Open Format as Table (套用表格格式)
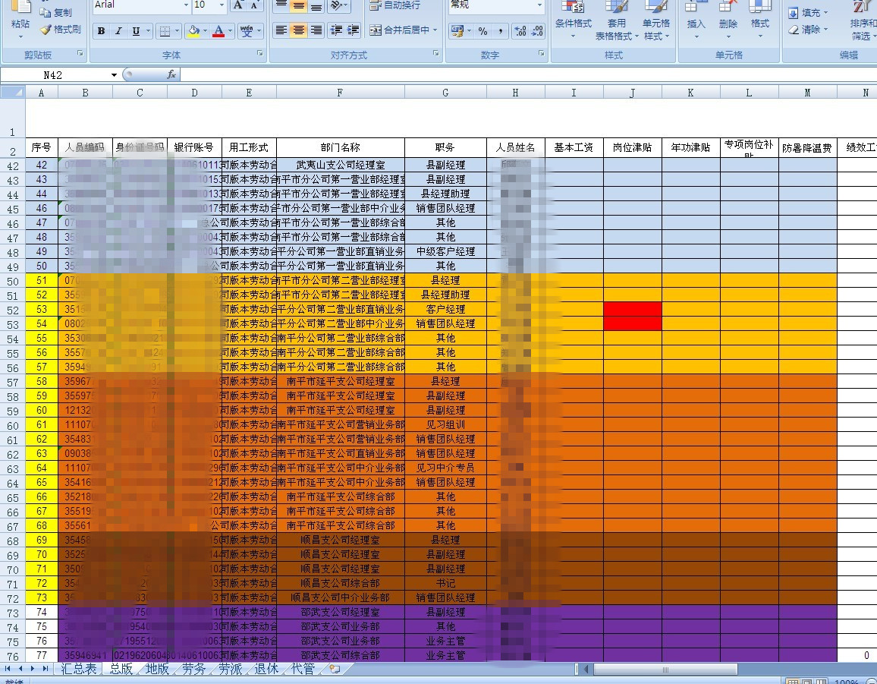Image resolution: width=877 pixels, height=684 pixels. coord(616,21)
